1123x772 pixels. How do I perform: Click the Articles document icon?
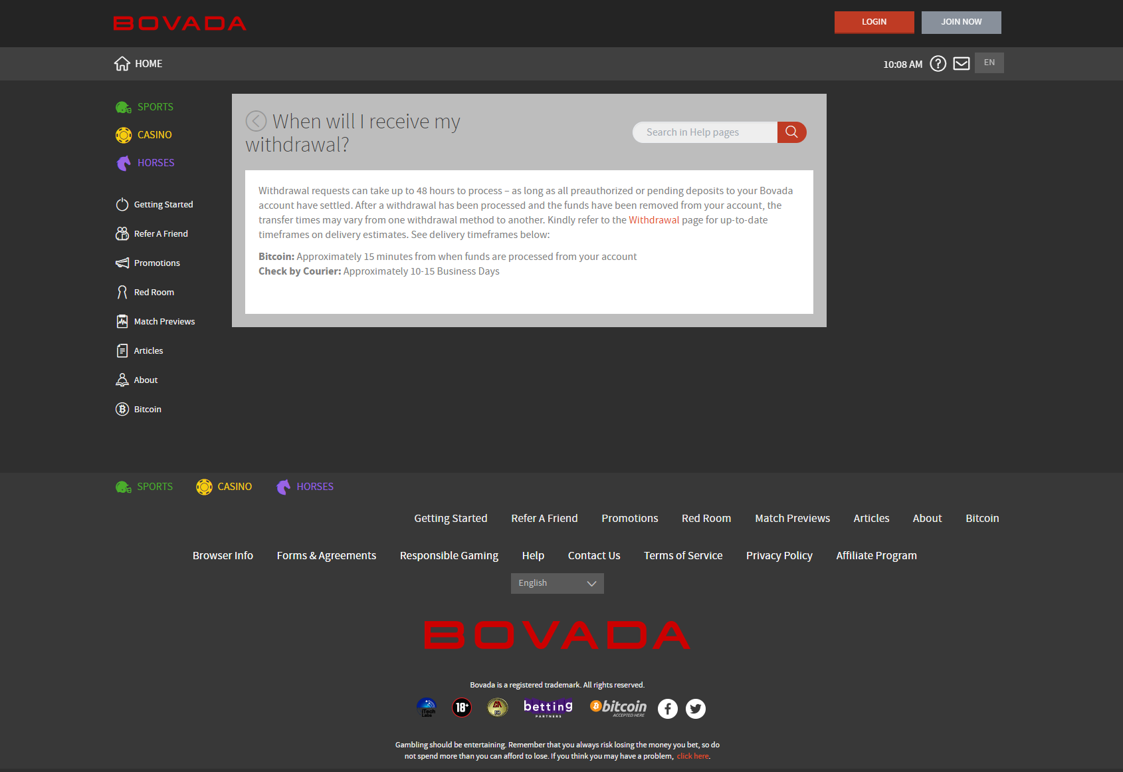[122, 350]
